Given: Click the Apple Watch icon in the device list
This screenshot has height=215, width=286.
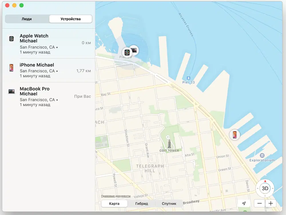Looking at the screenshot, I should click(11, 39).
